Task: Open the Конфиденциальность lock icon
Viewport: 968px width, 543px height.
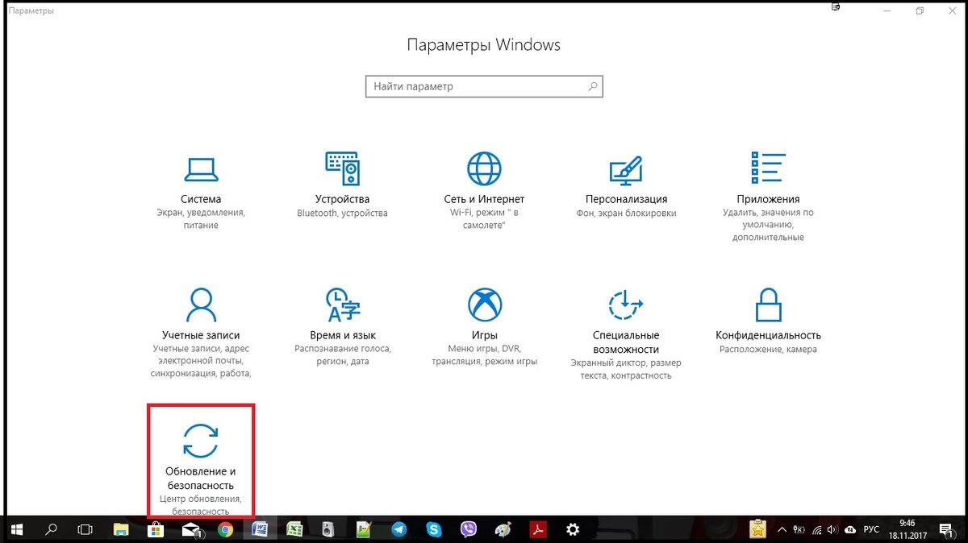Action: point(768,305)
